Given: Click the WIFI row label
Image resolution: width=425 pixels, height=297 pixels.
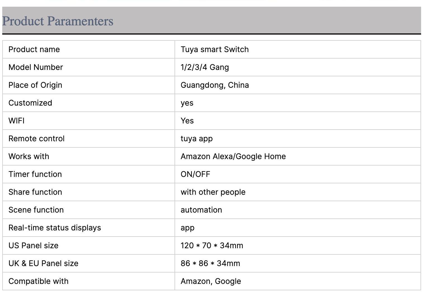Looking at the screenshot, I should (x=16, y=121).
